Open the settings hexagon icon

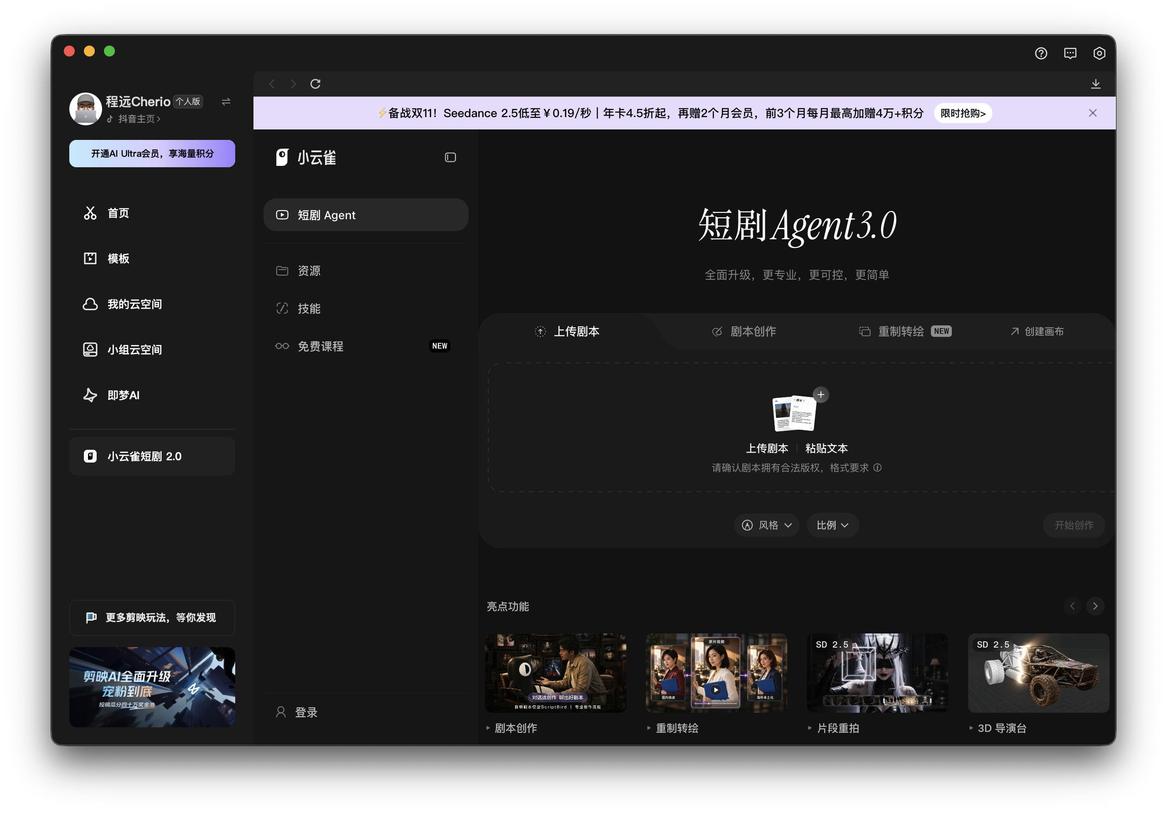pos(1099,53)
